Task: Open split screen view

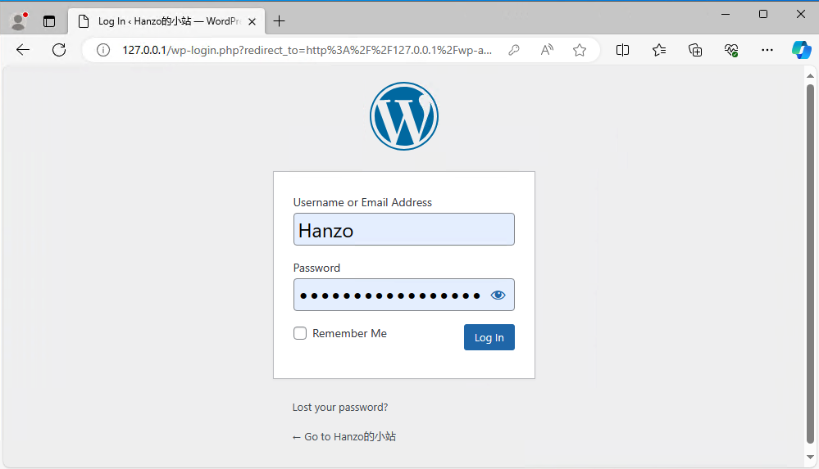Action: (622, 50)
